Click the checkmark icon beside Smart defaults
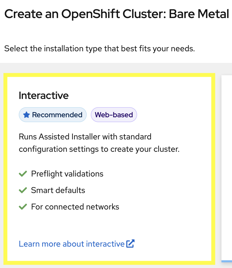The width and height of the screenshot is (232, 268). (x=23, y=190)
